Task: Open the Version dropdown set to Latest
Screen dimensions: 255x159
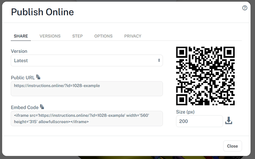Action: pyautogui.click(x=87, y=60)
